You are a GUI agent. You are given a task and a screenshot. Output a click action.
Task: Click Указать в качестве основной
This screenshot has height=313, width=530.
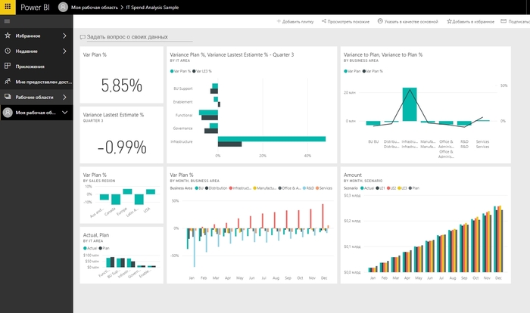tap(407, 22)
